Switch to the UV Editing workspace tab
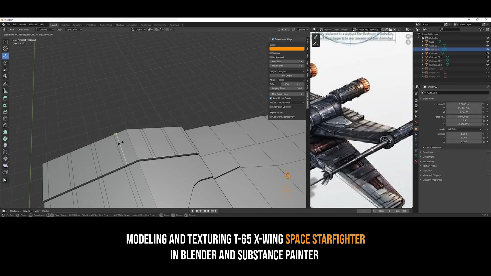 tap(91, 25)
